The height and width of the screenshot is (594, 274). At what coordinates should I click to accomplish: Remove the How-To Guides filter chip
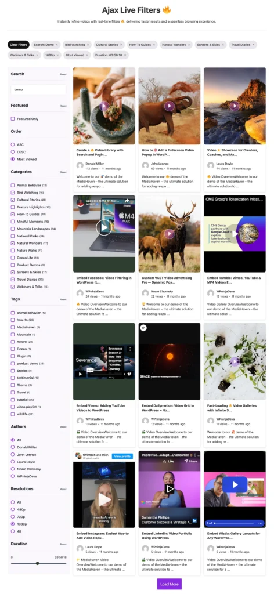pos(154,45)
